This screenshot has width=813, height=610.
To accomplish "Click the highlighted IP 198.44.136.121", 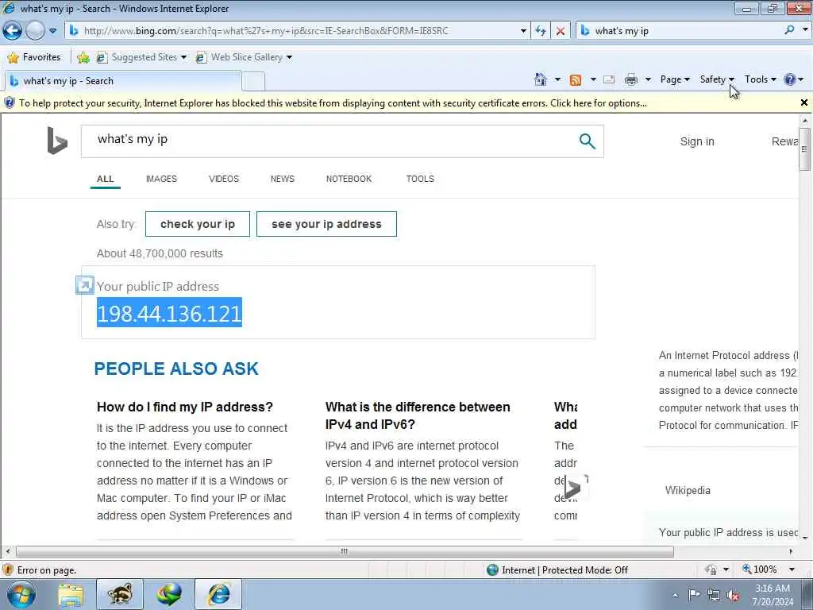I will [x=170, y=313].
